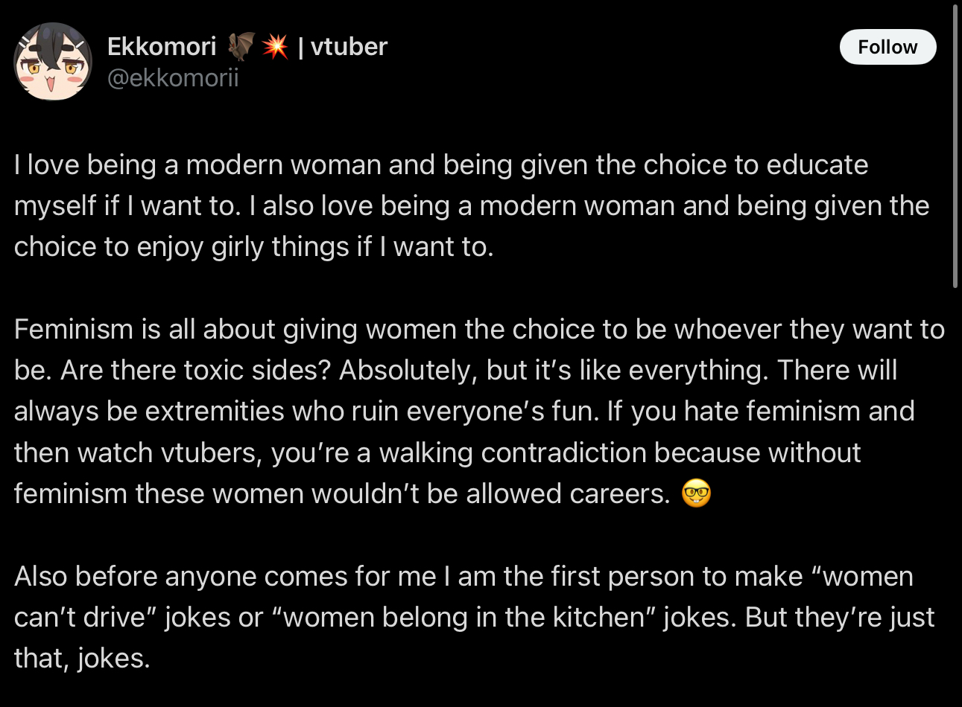Click the Ekkomori display name
Viewport: 962px width, 707px height.
click(162, 47)
